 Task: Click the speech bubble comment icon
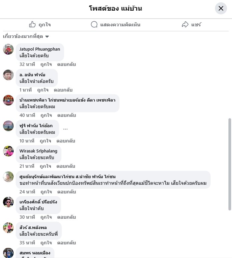point(94,24)
